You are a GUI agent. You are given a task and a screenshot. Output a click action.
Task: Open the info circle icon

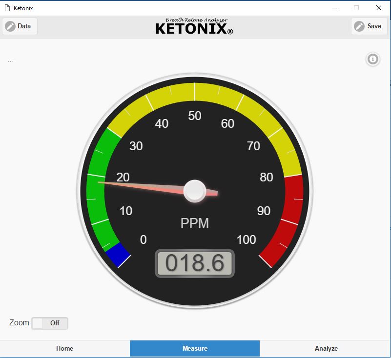373,60
